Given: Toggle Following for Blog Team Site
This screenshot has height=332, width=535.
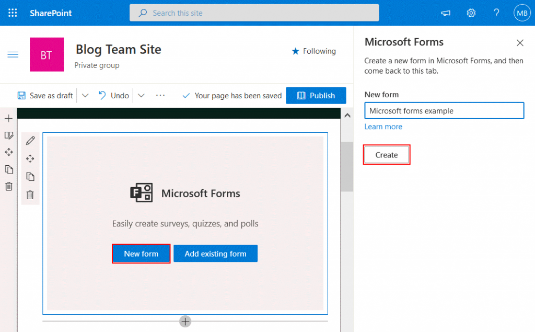Looking at the screenshot, I should pos(313,51).
